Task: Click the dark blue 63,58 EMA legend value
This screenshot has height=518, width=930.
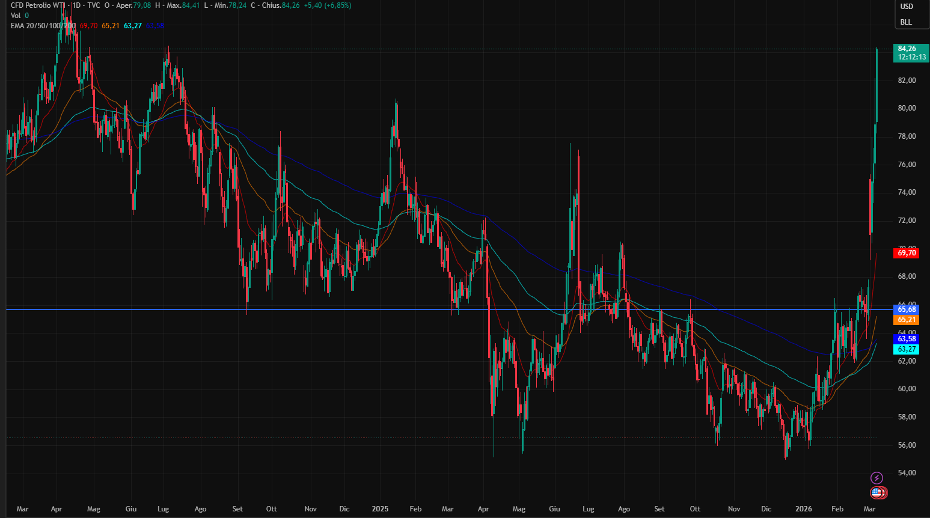Action: 155,26
